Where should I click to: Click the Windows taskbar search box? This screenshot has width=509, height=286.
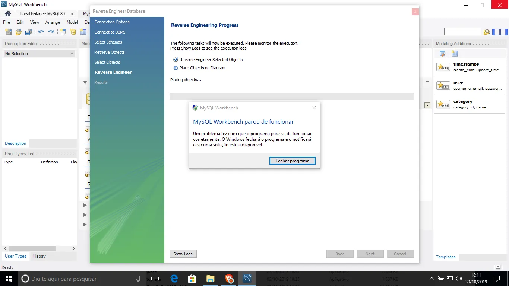pos(81,279)
